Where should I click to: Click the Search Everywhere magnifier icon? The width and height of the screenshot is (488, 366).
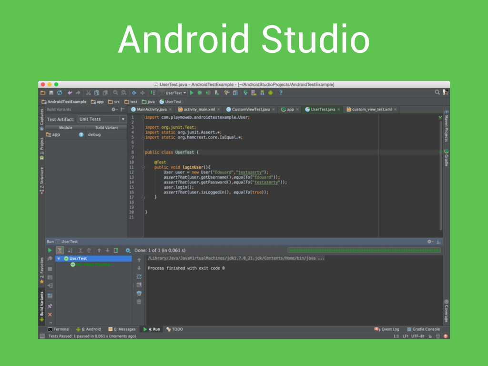(437, 92)
